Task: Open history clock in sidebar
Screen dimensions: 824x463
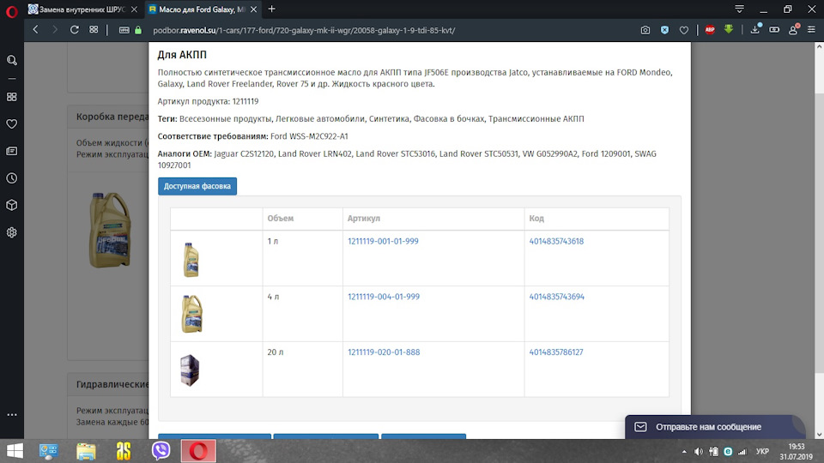Action: pyautogui.click(x=11, y=178)
